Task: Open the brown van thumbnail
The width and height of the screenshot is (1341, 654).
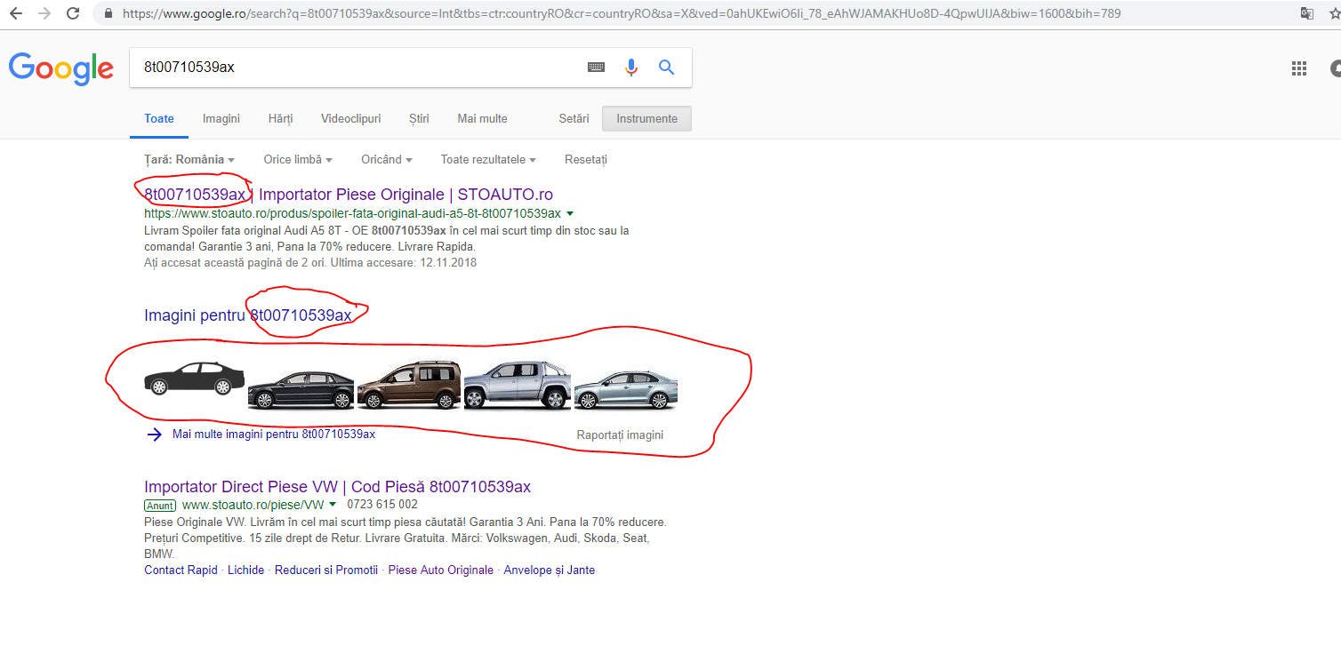Action: 409,385
